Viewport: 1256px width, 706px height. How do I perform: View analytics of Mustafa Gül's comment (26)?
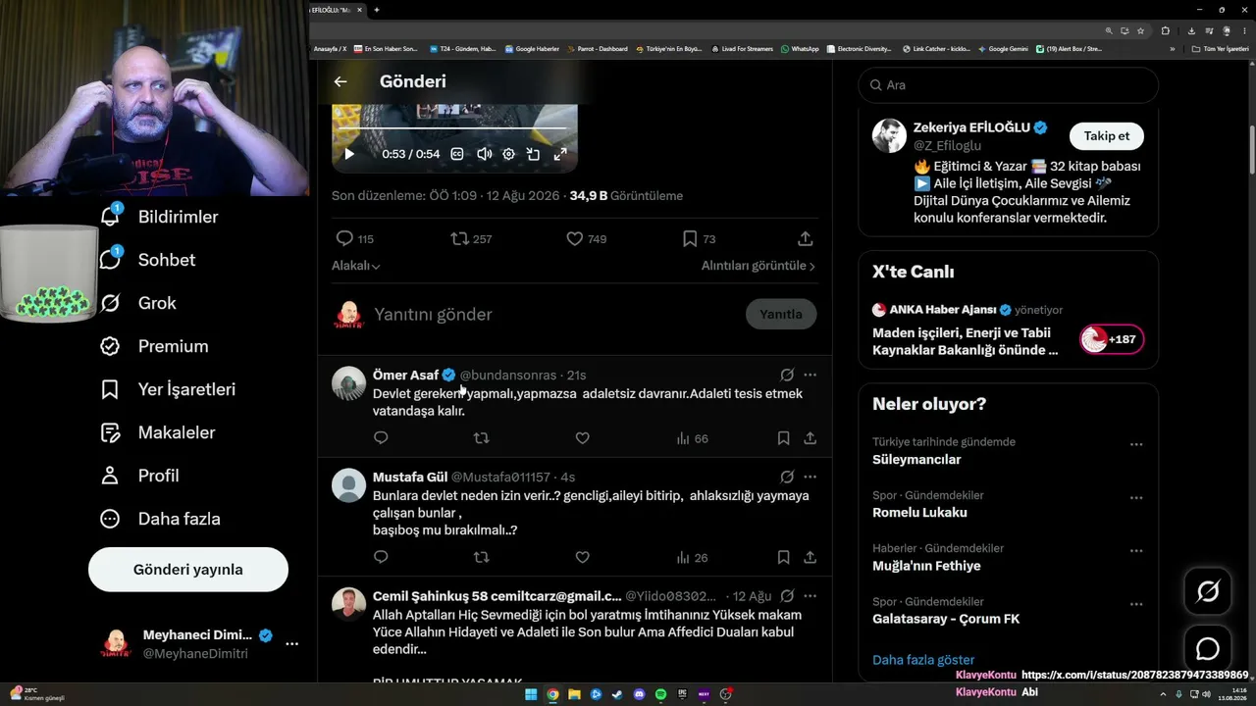(692, 557)
